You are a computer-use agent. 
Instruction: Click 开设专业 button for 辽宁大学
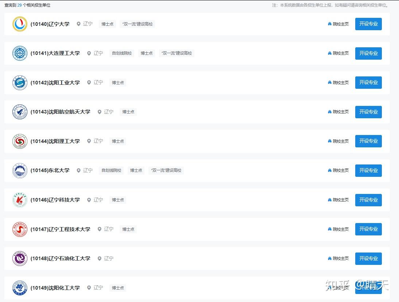point(368,24)
